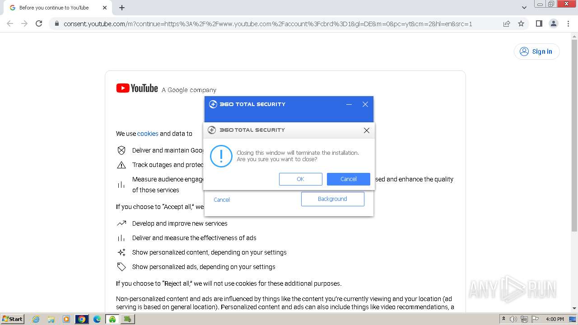Click the Cancel link in installer window
This screenshot has width=578, height=325.
point(222,200)
